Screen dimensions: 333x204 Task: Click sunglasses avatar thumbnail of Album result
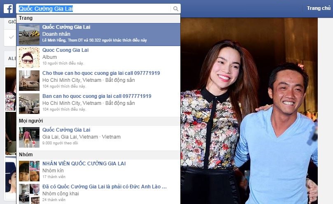click(29, 58)
